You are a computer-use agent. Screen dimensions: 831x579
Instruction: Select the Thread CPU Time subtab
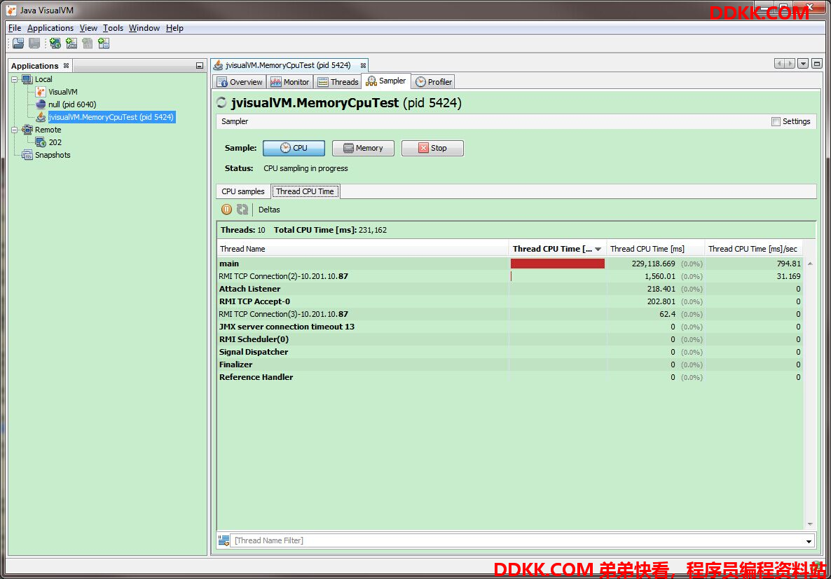pyautogui.click(x=305, y=191)
